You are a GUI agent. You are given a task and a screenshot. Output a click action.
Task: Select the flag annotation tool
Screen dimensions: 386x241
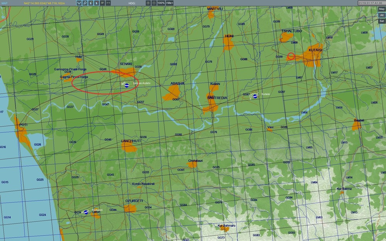pyautogui.click(x=103, y=3)
